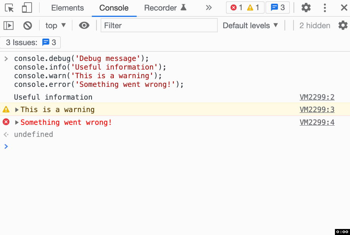The height and width of the screenshot is (235, 350).
Task: Click the red error circle icon in log
Action: pos(6,122)
